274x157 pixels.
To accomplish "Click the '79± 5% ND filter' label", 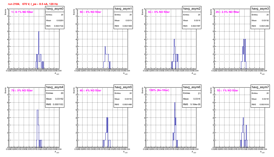I will point(22,91).
